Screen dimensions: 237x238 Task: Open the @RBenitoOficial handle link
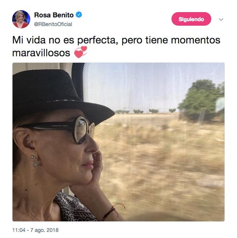pyautogui.click(x=53, y=24)
